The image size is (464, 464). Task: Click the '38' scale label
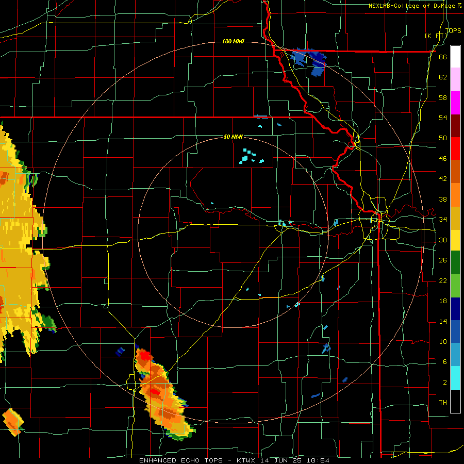pyautogui.click(x=443, y=199)
